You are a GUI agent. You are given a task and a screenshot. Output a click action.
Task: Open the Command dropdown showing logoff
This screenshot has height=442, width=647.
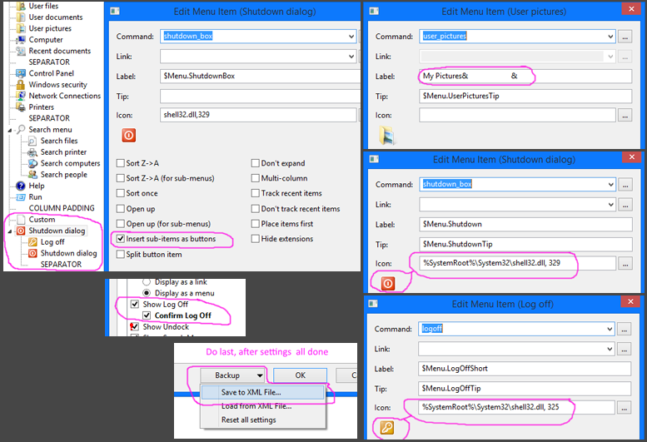pyautogui.click(x=610, y=329)
